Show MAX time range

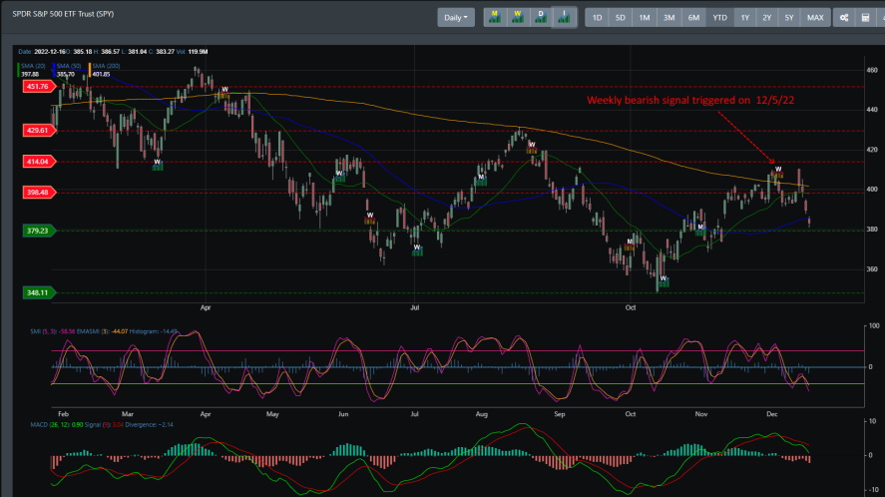coord(815,18)
